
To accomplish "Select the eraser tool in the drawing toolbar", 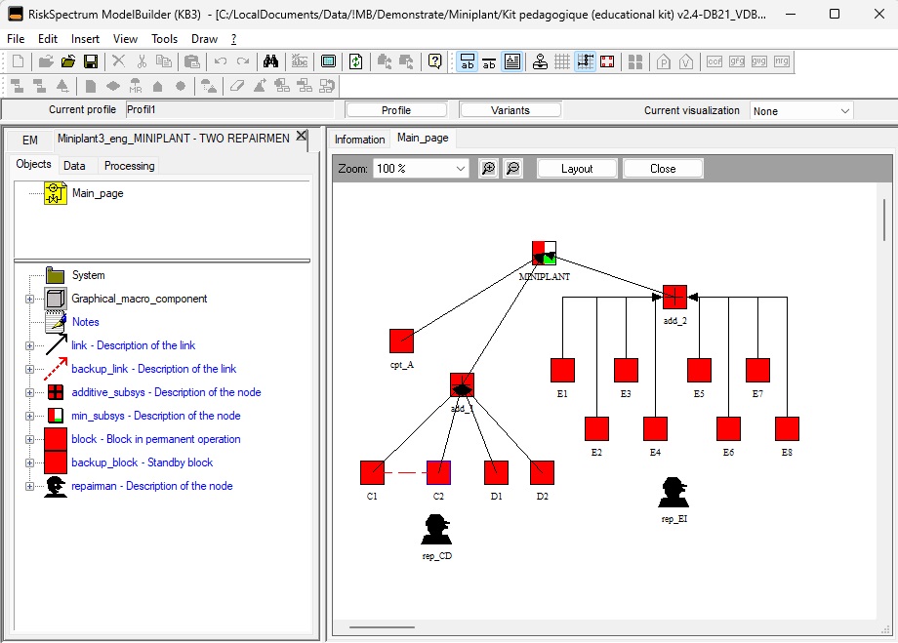I will tap(237, 85).
